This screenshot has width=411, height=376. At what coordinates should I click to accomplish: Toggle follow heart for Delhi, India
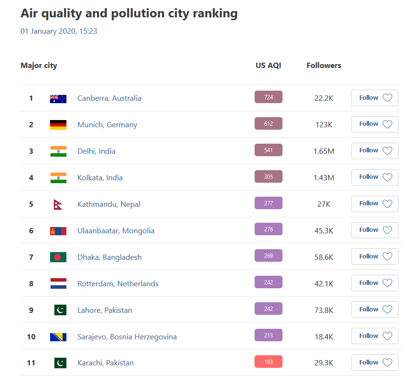point(387,151)
